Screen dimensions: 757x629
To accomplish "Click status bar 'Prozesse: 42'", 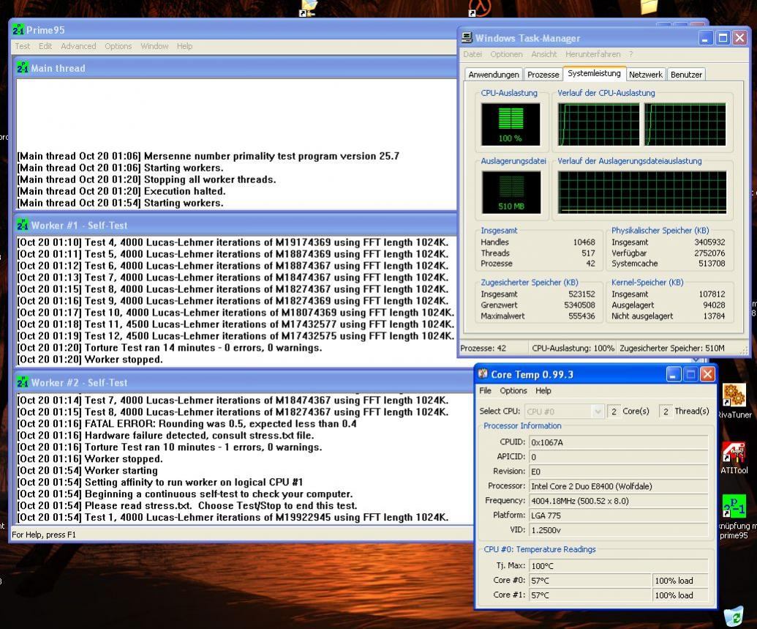I will (483, 348).
